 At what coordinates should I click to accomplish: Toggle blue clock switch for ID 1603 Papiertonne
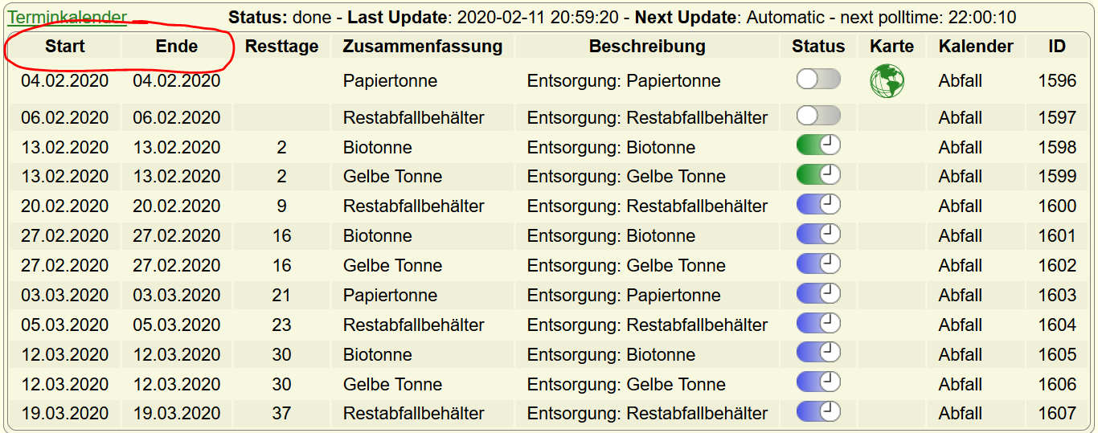click(x=818, y=294)
